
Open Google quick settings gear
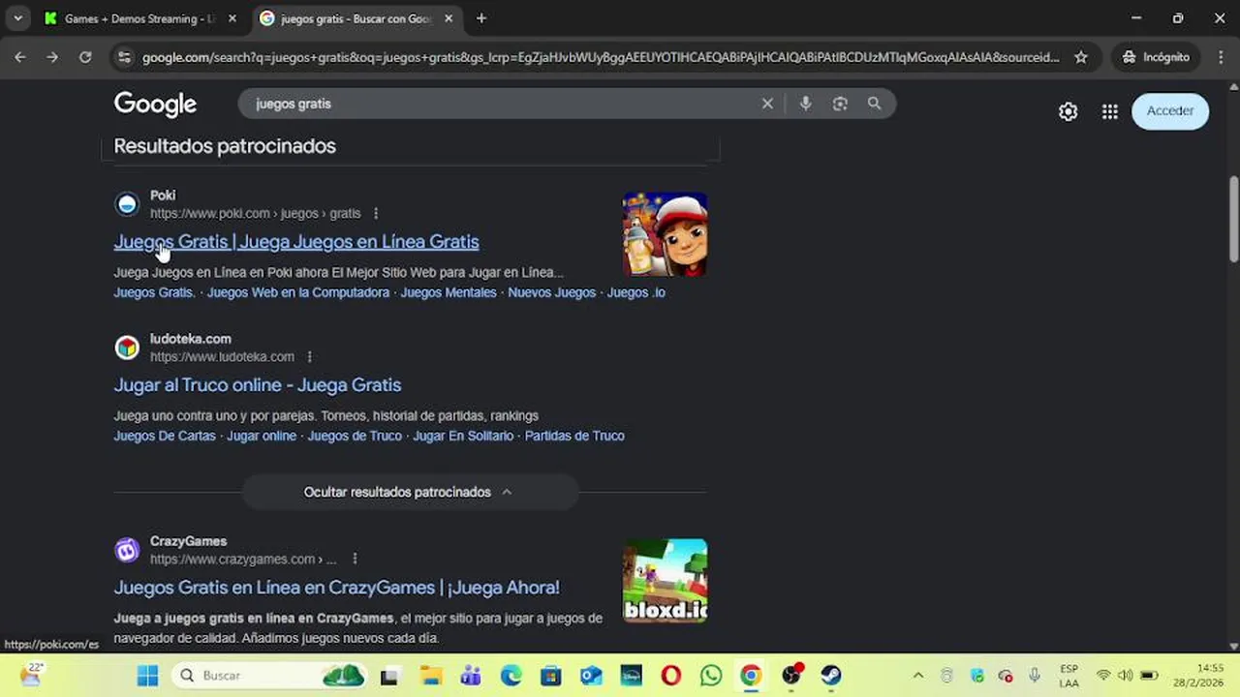(x=1068, y=111)
